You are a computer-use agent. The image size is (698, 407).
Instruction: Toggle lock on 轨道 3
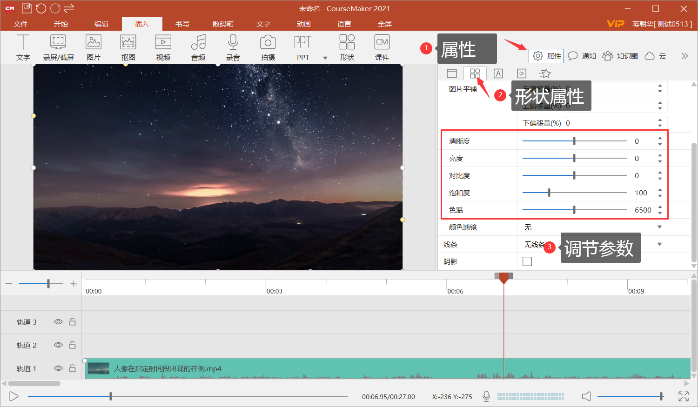(73, 321)
